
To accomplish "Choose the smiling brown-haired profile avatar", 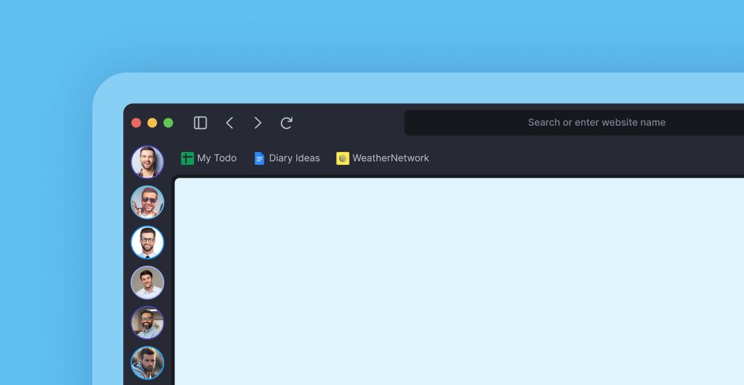I will [148, 282].
